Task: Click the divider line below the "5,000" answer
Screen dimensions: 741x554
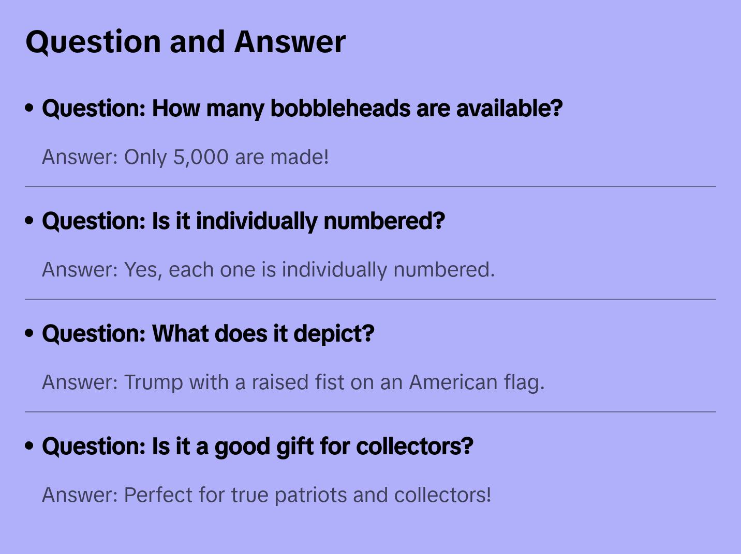Action: point(371,187)
